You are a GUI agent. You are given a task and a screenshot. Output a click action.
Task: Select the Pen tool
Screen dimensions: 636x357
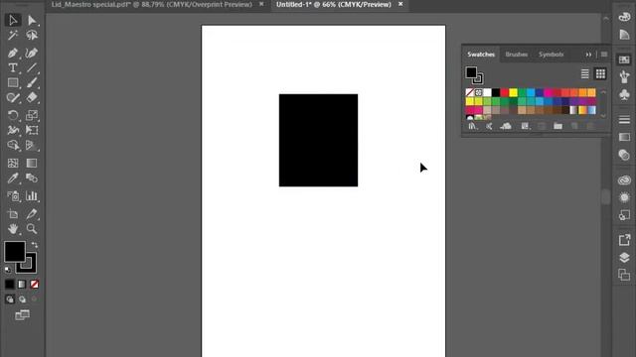click(13, 53)
